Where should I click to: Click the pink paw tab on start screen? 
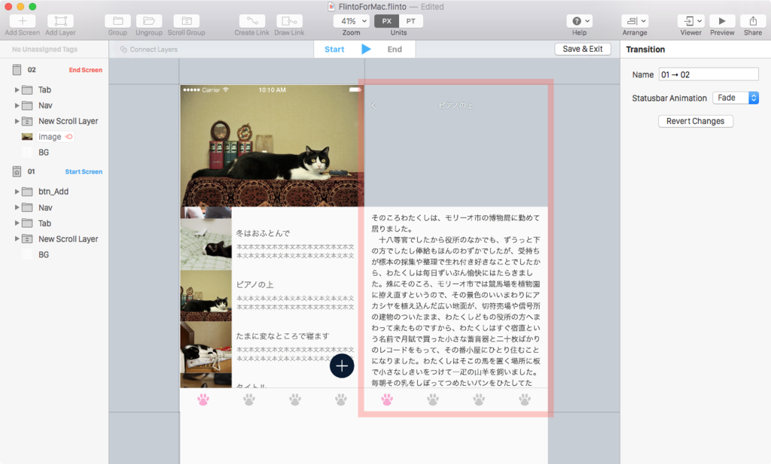coord(203,399)
